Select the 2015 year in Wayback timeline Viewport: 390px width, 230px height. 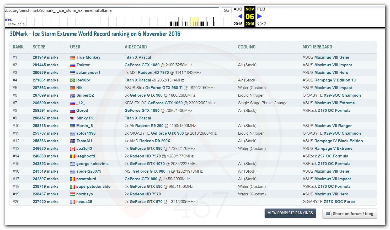click(x=238, y=24)
